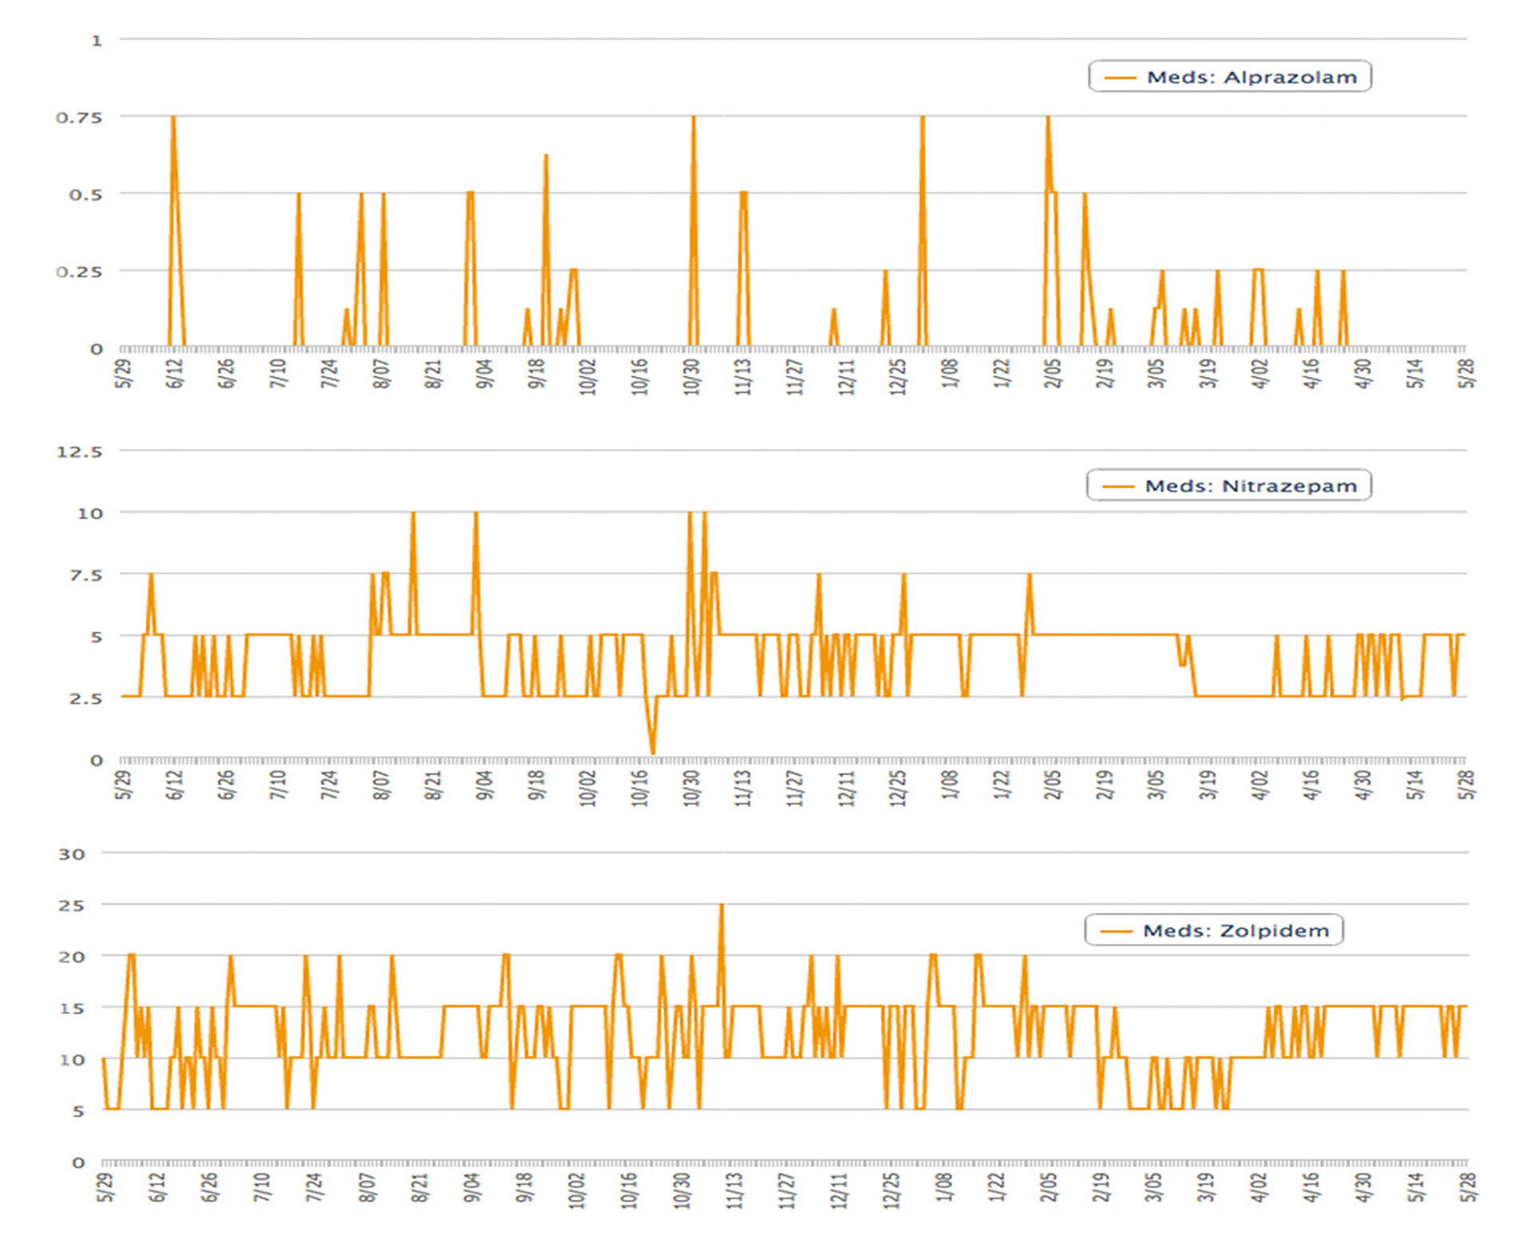Click the 9/04 date label on Nitrazepam chart
This screenshot has width=1531, height=1247.
click(x=485, y=785)
